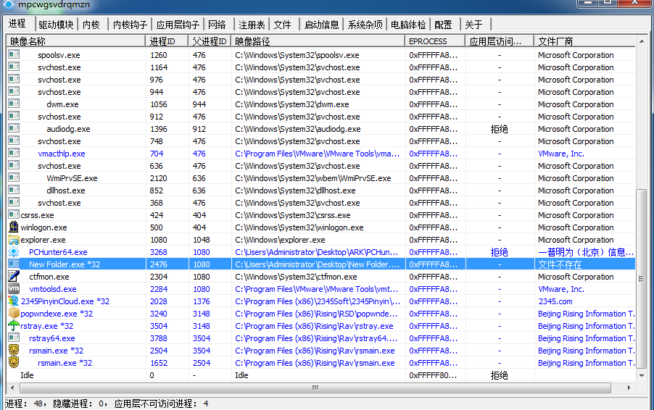Click the mpcwgsvdrqmzn title bar app icon
This screenshot has width=654, height=410.
point(9,4)
